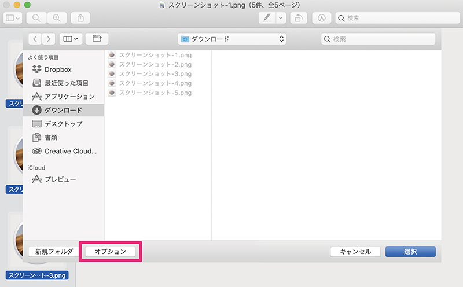Select デスクトップ in the sidebar
463x287 pixels.
pyautogui.click(x=63, y=124)
